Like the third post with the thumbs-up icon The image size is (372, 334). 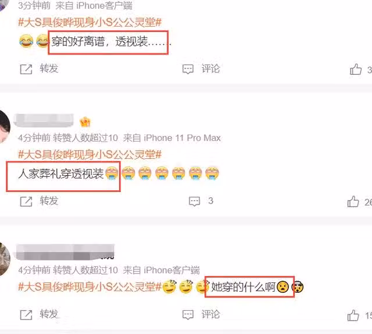point(353,315)
